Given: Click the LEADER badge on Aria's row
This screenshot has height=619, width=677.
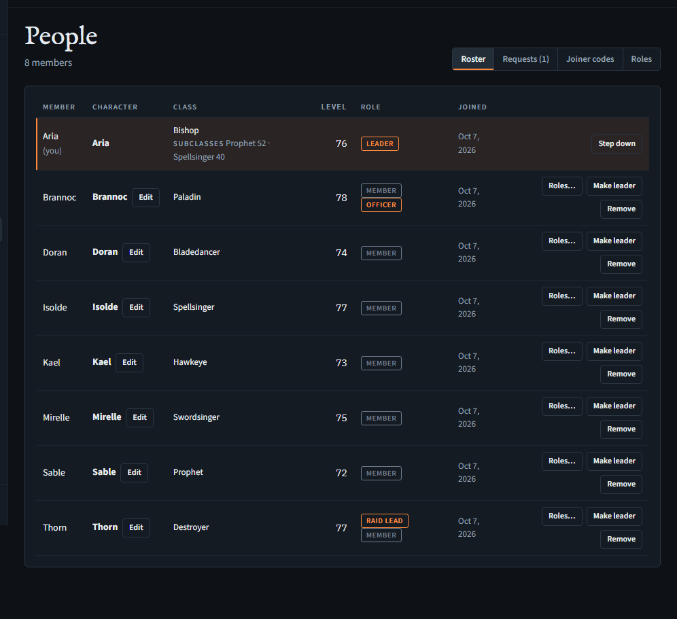Looking at the screenshot, I should pyautogui.click(x=379, y=144).
